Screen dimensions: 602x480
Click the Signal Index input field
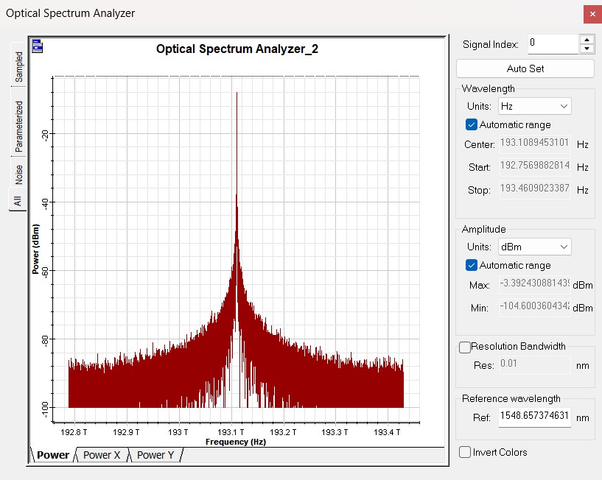(553, 44)
